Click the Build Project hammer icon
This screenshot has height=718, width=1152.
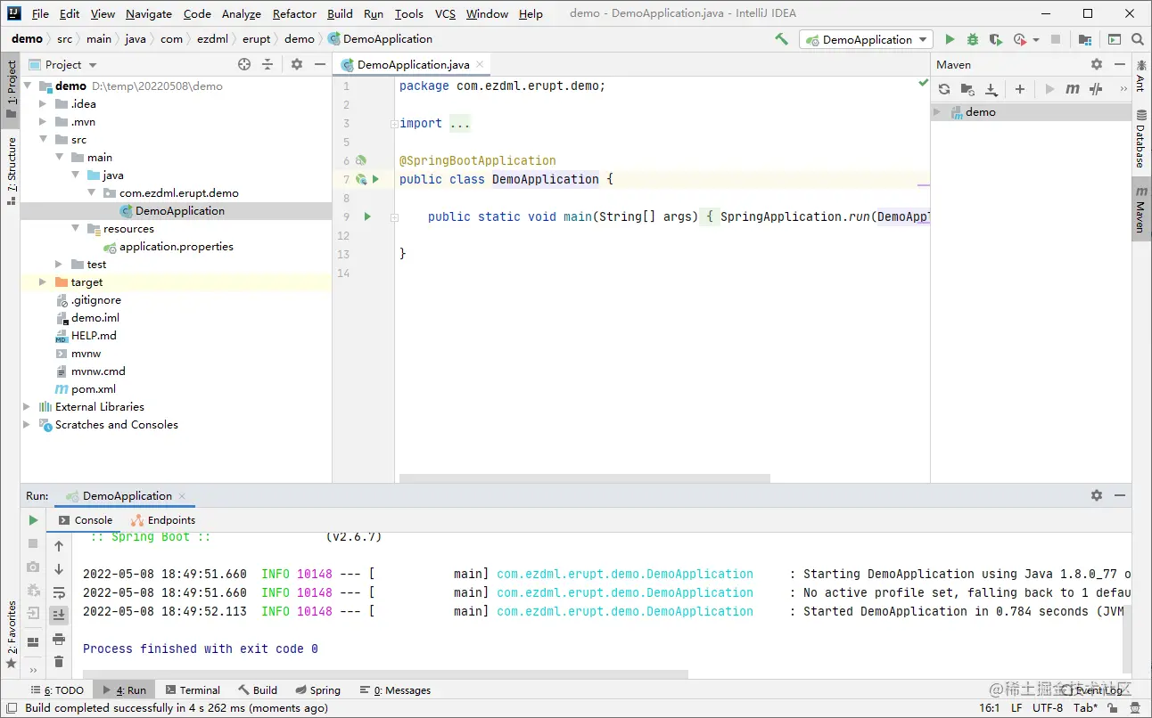pos(782,39)
